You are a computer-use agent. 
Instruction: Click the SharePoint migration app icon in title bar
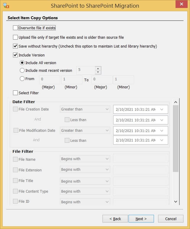(x=6, y=6)
